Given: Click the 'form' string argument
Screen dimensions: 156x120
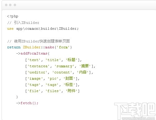Looking at the screenshot, I should (63, 47).
